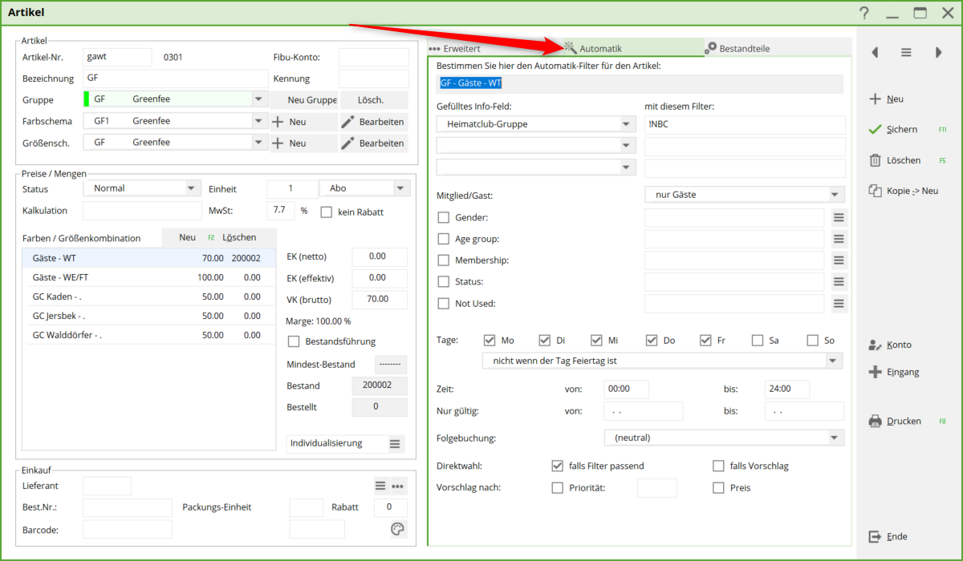Click the Ende exit icon
963x561 pixels.
875,537
